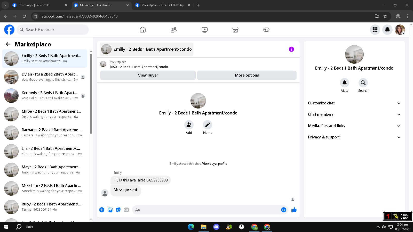Select the 'Hi, is this available?' message
This screenshot has width=413, height=232.
click(x=141, y=180)
